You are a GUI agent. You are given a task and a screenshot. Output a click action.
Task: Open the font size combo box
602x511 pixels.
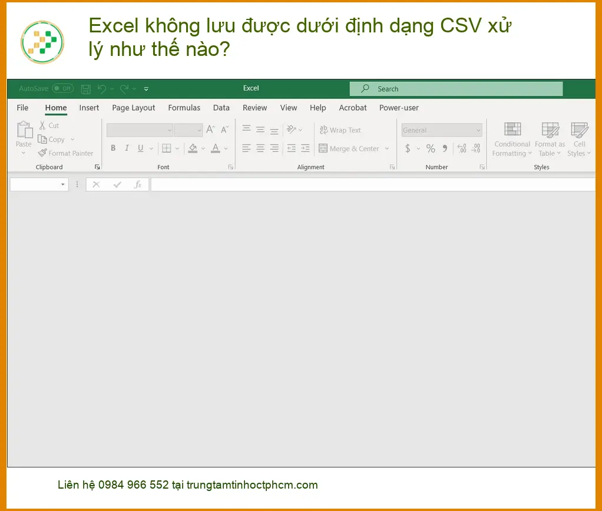click(188, 130)
